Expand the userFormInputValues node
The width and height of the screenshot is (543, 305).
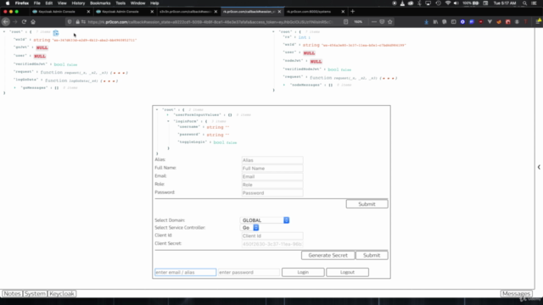click(168, 115)
